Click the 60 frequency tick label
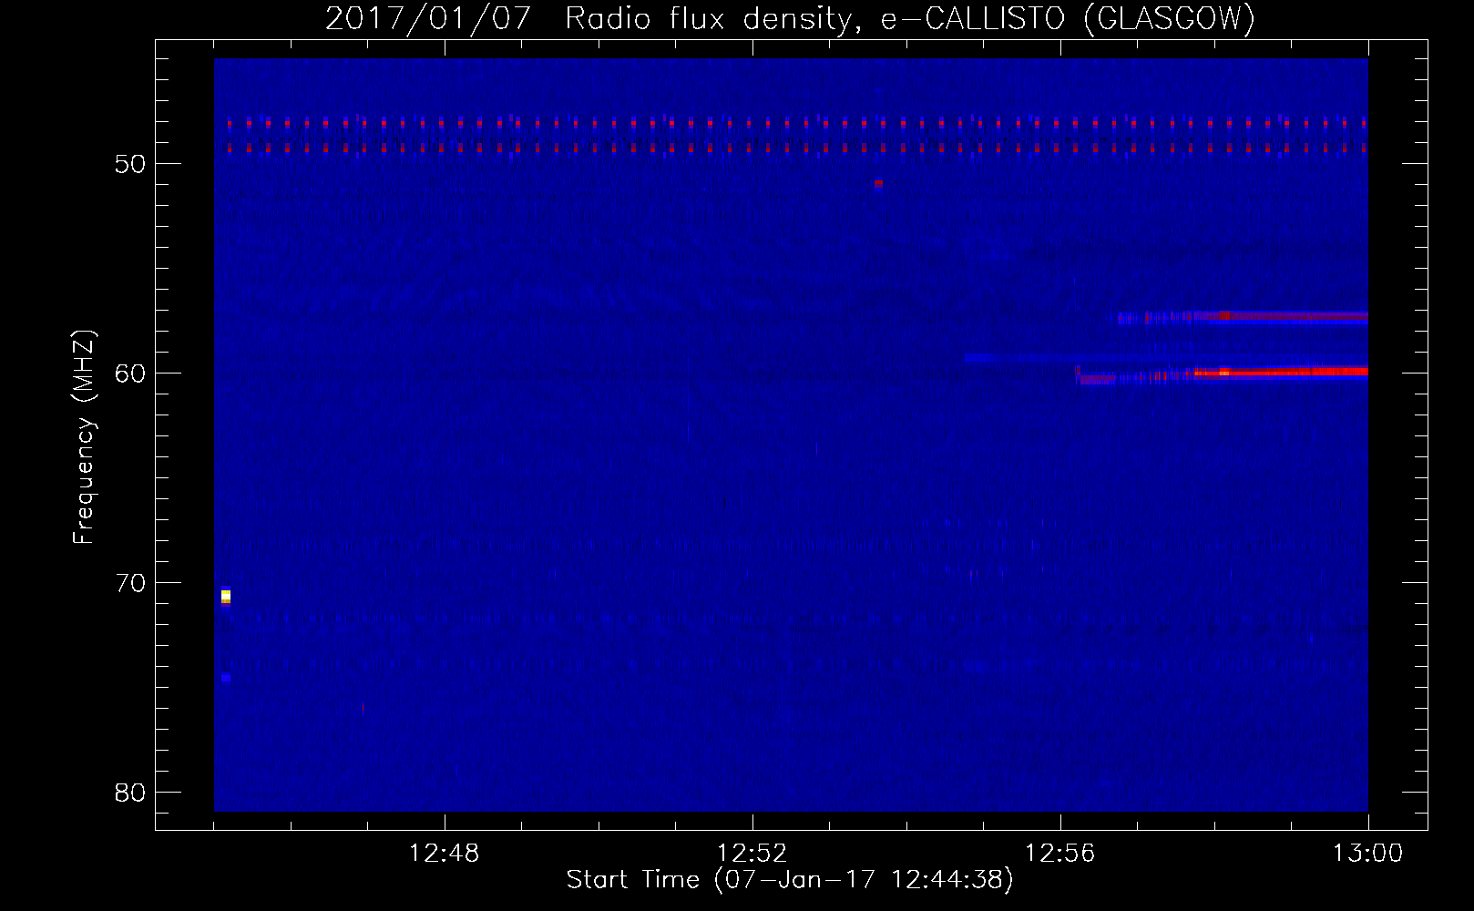Viewport: 1474px width, 911px height. (x=130, y=374)
